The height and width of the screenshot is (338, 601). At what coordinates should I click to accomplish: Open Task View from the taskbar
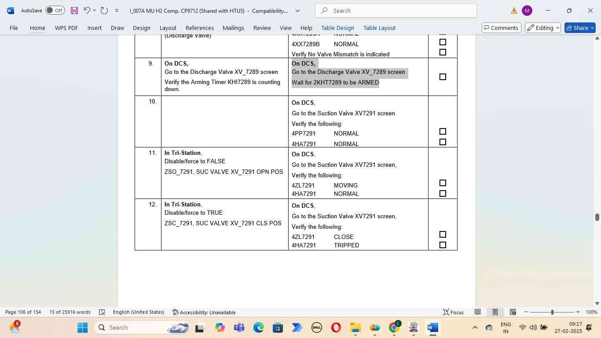pyautogui.click(x=200, y=327)
